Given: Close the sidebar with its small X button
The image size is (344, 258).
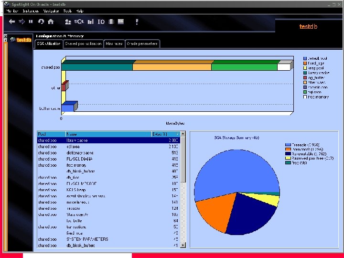Looking at the screenshot, I should point(5,36).
